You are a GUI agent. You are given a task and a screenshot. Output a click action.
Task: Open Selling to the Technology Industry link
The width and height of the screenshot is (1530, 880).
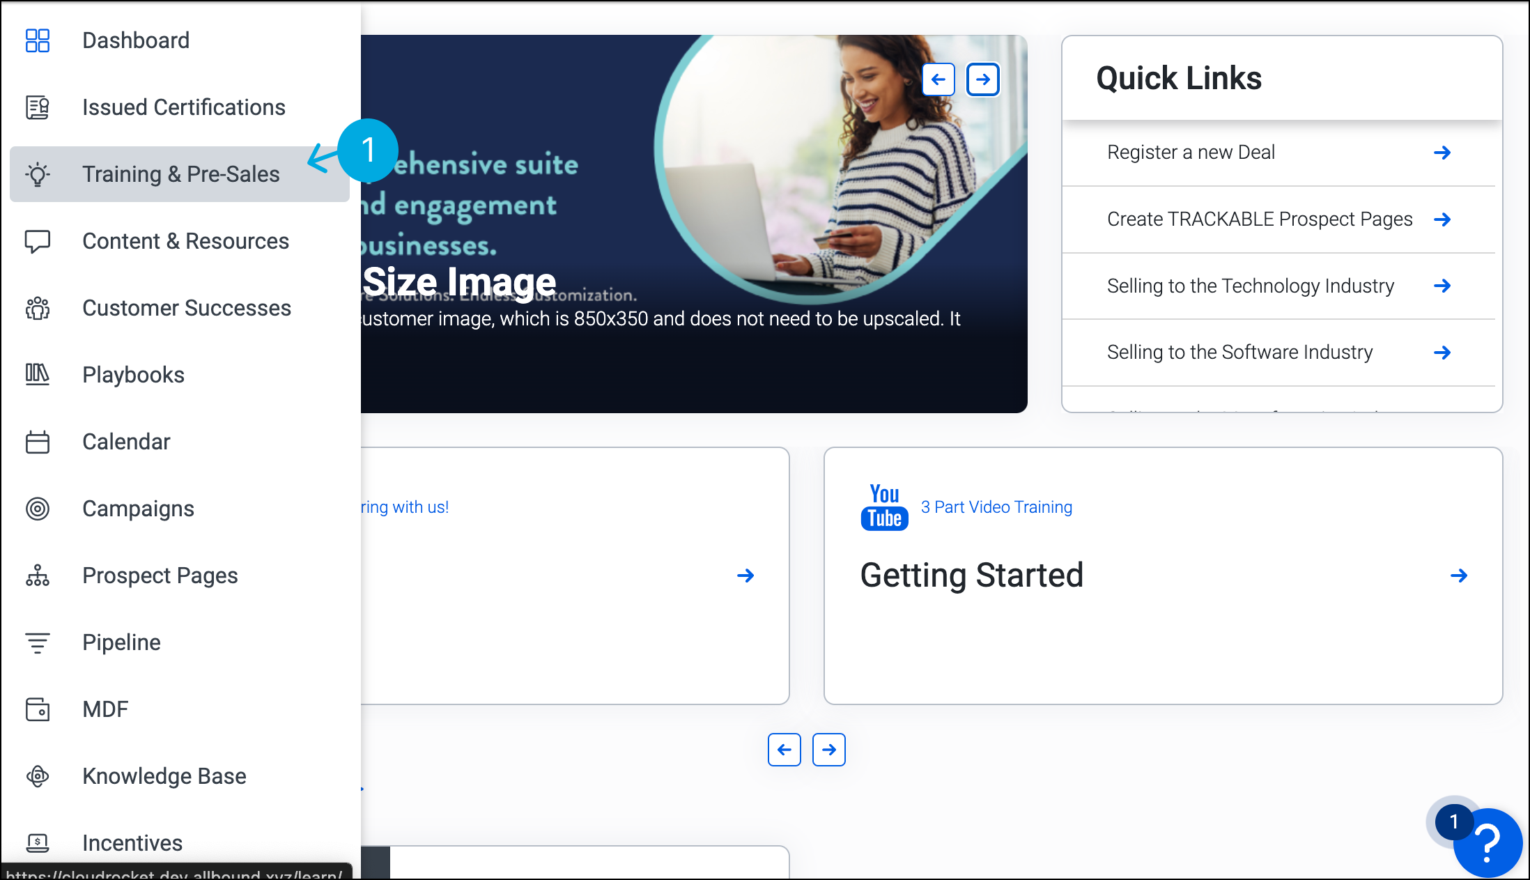pyautogui.click(x=1251, y=286)
